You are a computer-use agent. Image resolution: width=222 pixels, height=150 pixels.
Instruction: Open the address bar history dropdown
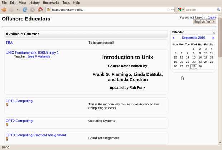[172, 10]
